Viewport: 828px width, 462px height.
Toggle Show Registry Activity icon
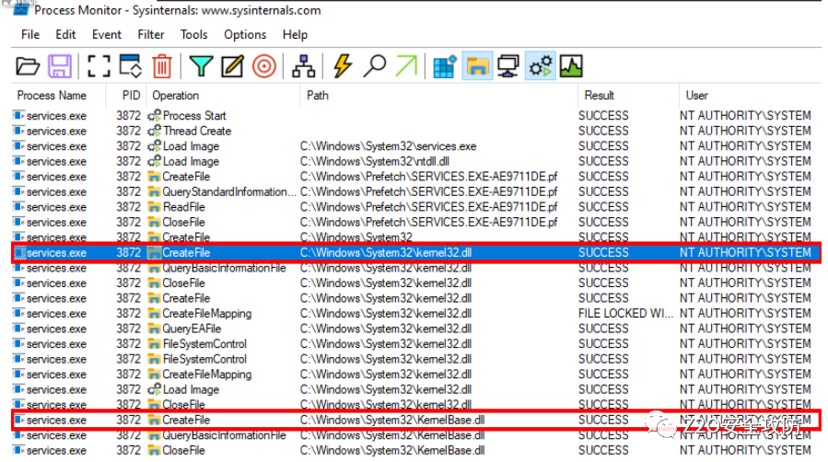(x=445, y=66)
